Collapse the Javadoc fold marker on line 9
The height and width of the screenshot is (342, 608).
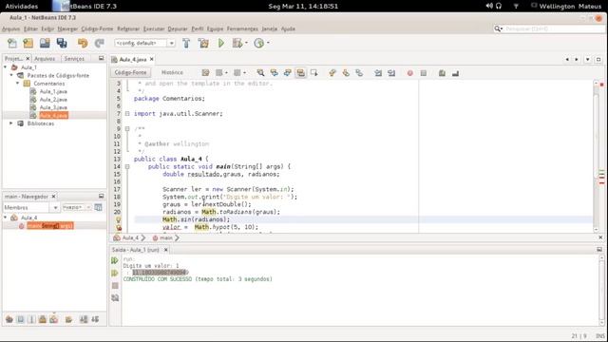pyautogui.click(x=127, y=129)
